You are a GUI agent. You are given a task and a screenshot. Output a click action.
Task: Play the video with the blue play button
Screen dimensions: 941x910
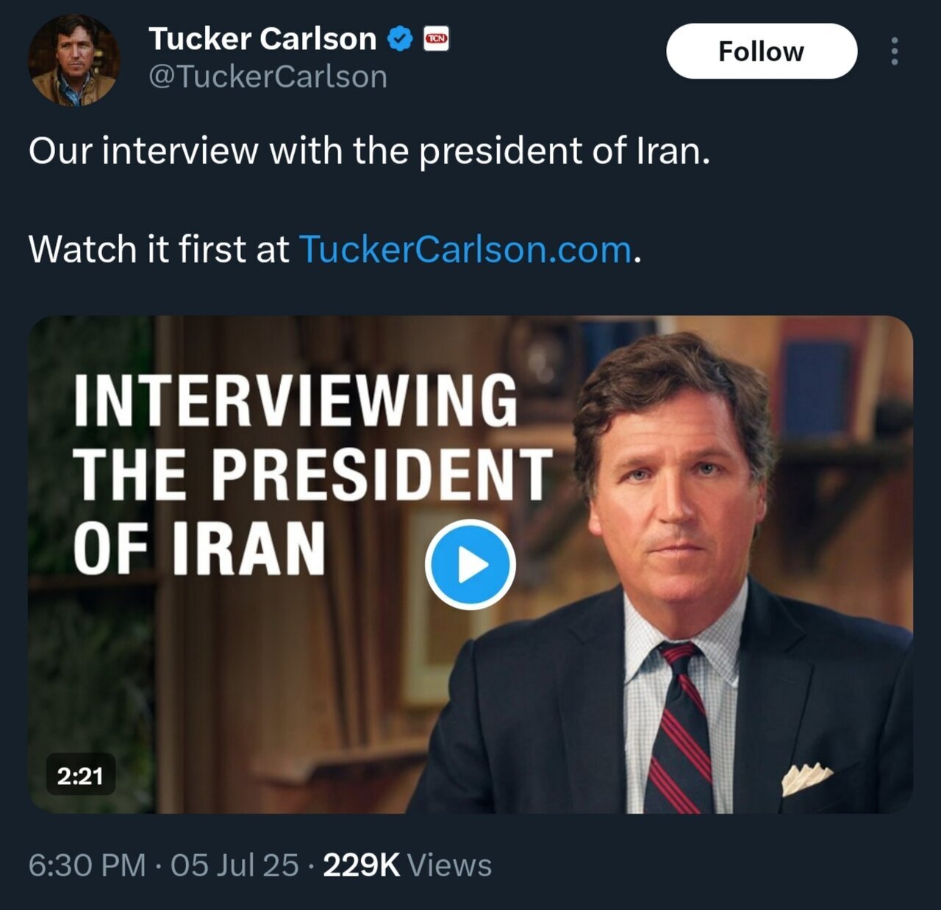tap(470, 565)
